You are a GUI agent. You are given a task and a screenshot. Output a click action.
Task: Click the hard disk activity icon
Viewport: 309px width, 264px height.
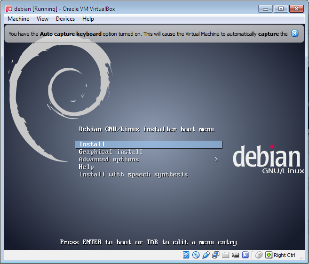click(186, 255)
